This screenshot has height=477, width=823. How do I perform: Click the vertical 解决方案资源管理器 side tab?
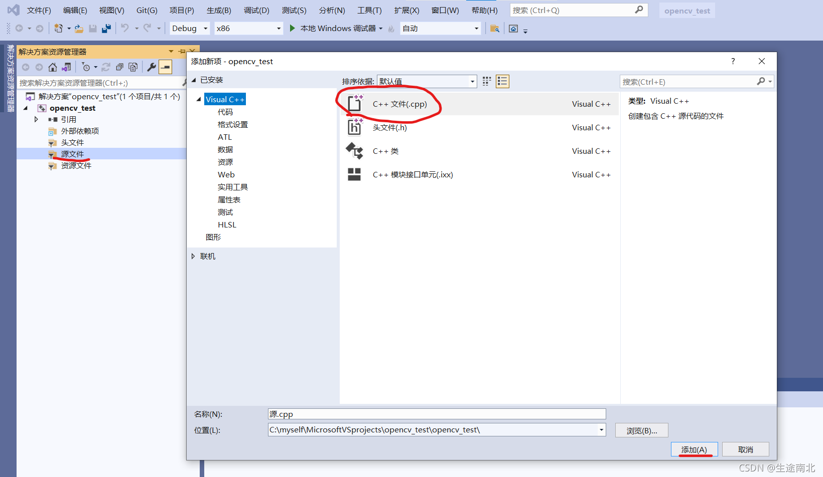coord(10,78)
